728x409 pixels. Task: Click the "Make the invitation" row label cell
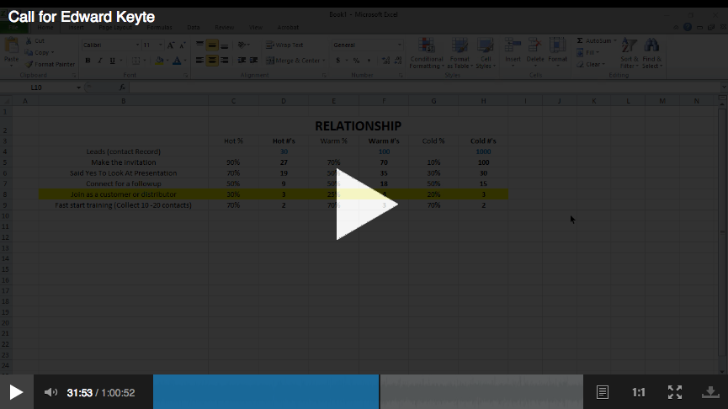pyautogui.click(x=124, y=162)
